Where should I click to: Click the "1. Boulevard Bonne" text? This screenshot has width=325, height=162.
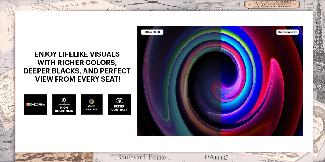point(140,157)
